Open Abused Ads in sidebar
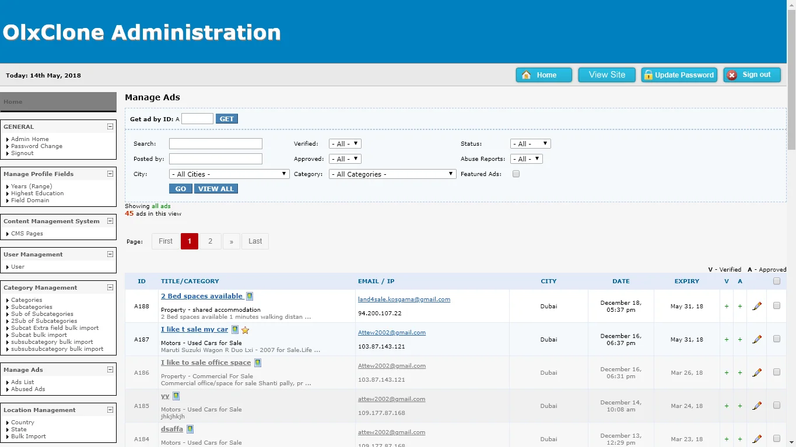 point(28,389)
